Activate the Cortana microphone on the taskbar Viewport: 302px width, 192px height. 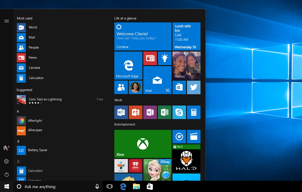97,186
